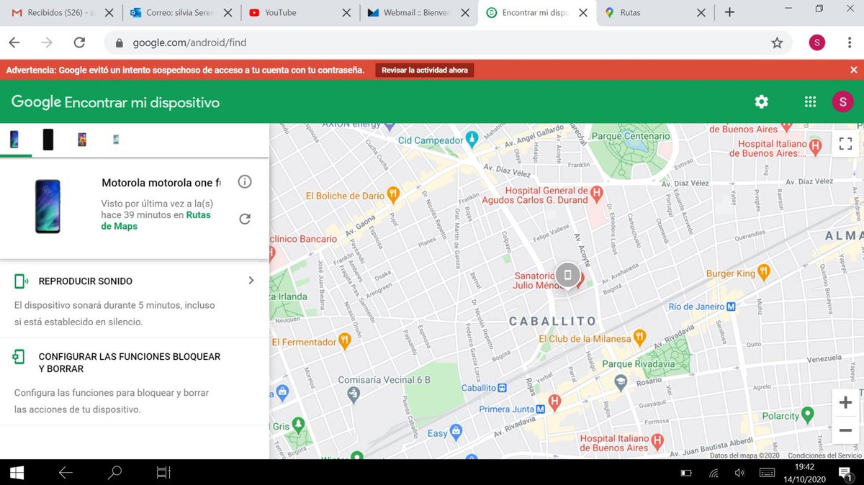Open a new browser tab

(729, 12)
